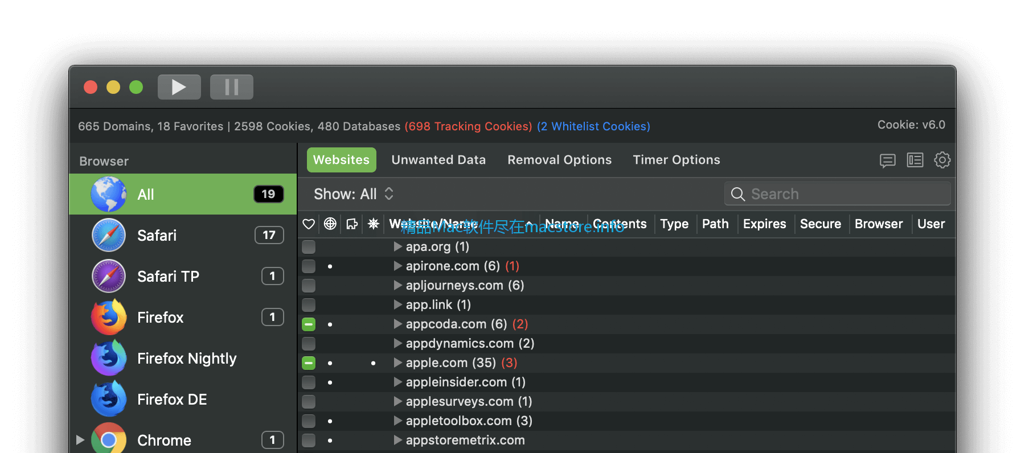Switch to the Unwanted Data tab
Viewport: 1025px width, 453px height.
(x=438, y=160)
